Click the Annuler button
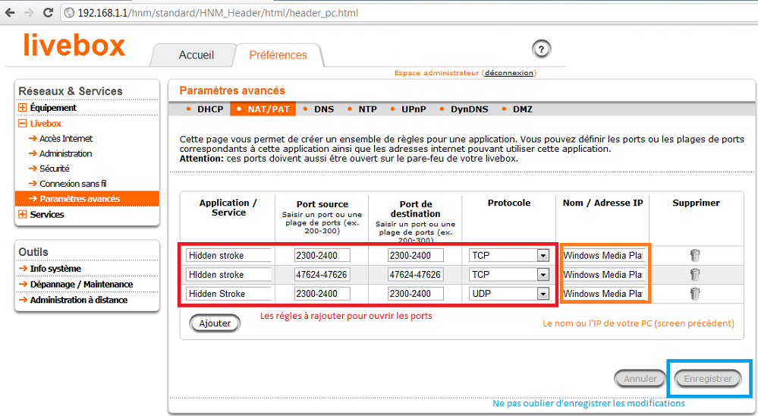This screenshot has width=758, height=416. (x=640, y=379)
